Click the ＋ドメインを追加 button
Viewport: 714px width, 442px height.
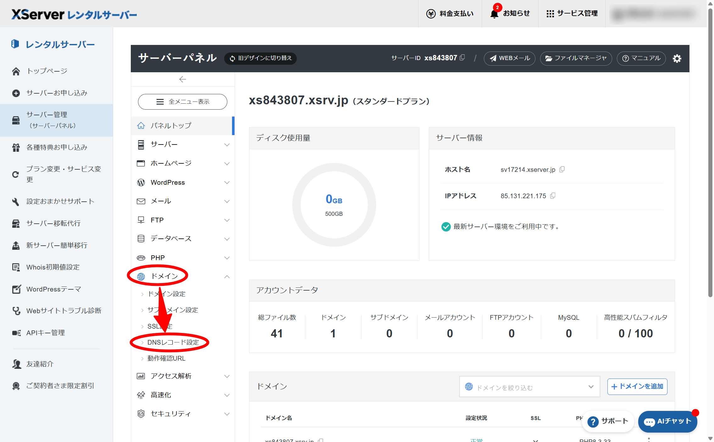click(x=637, y=387)
